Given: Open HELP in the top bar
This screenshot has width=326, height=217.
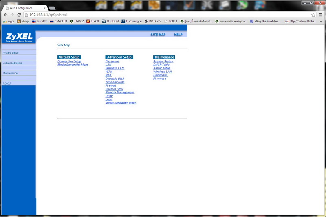Looking at the screenshot, I should [178, 35].
